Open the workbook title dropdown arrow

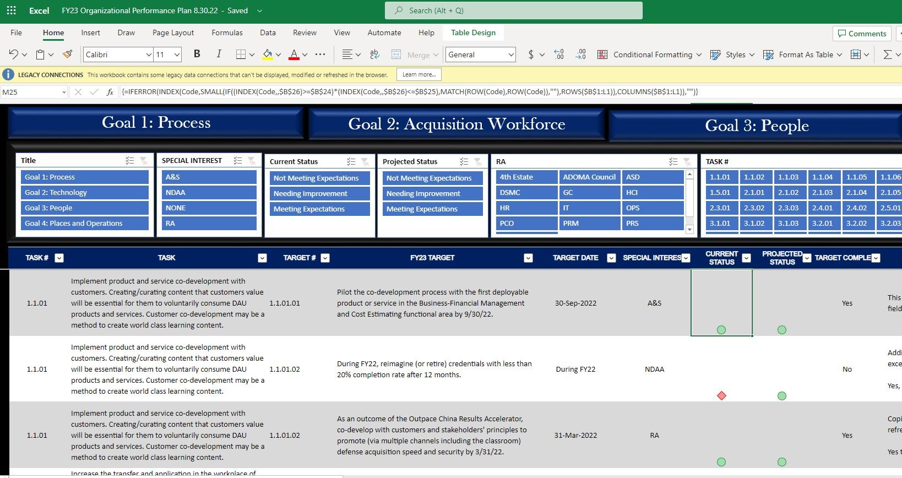point(260,10)
